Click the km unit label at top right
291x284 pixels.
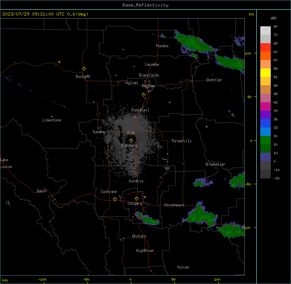(251, 14)
